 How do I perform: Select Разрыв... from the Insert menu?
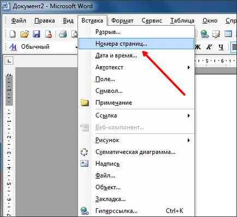(136, 32)
